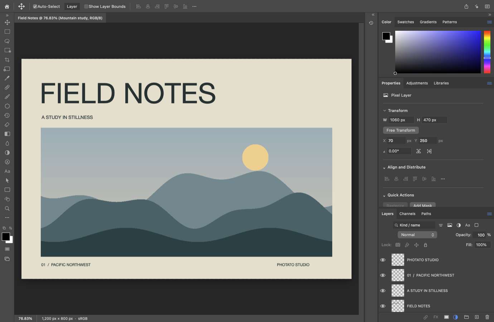
Task: Open the Layers panel menu
Action: pos(489,214)
